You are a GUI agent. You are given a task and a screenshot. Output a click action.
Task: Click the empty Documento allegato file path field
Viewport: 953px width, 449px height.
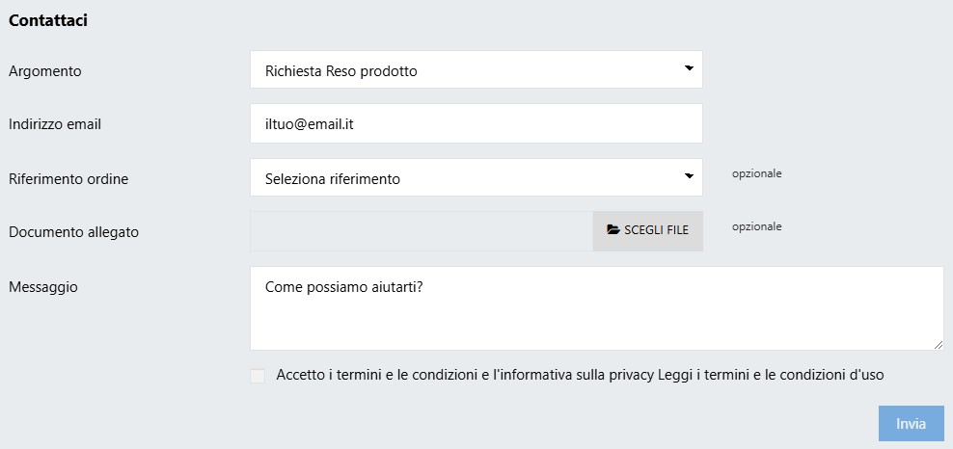point(421,231)
